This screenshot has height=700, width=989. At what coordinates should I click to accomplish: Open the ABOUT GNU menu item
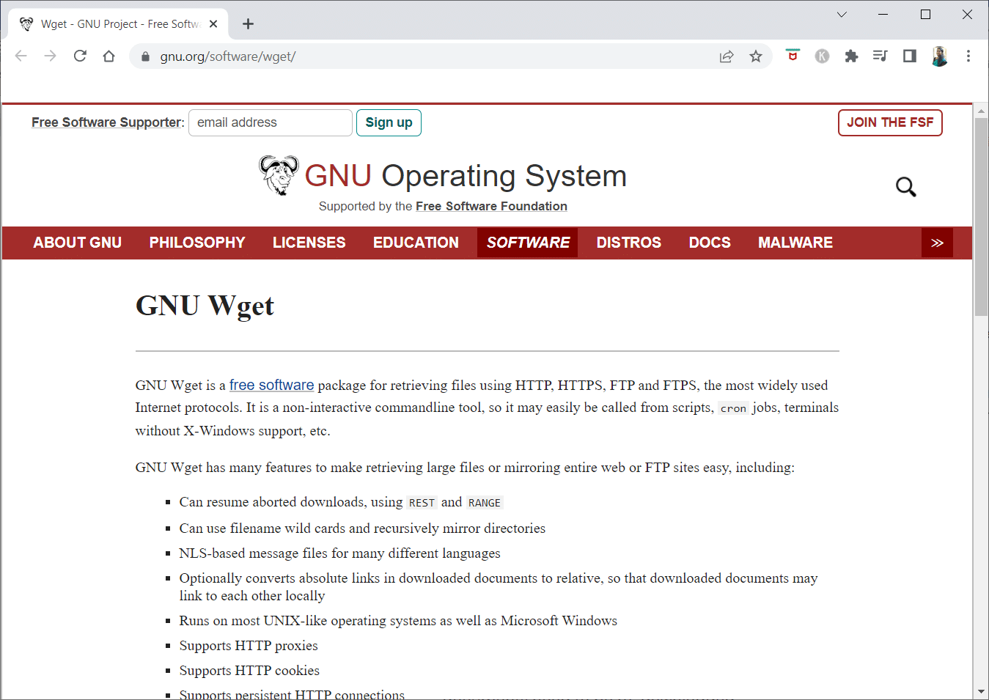78,243
